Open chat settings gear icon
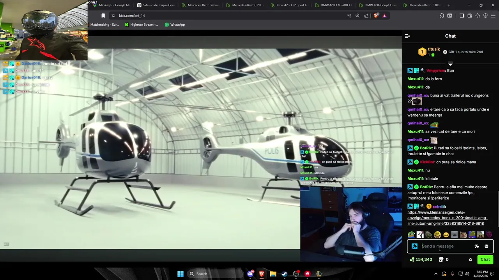The width and height of the screenshot is (499, 280). pos(470,259)
